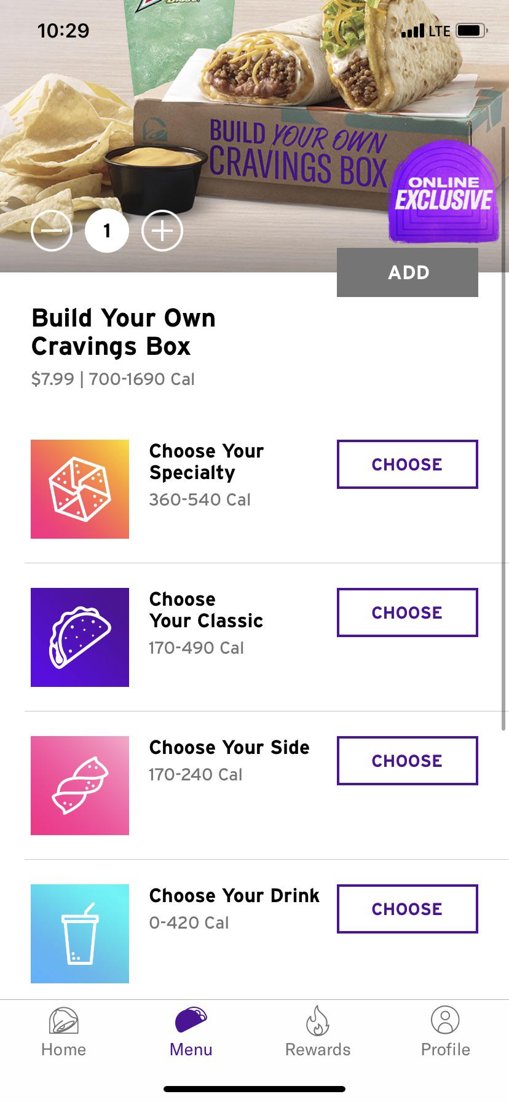The image size is (509, 1102).
Task: Tap the Build Your Own Cravings Box title
Action: pos(124,332)
